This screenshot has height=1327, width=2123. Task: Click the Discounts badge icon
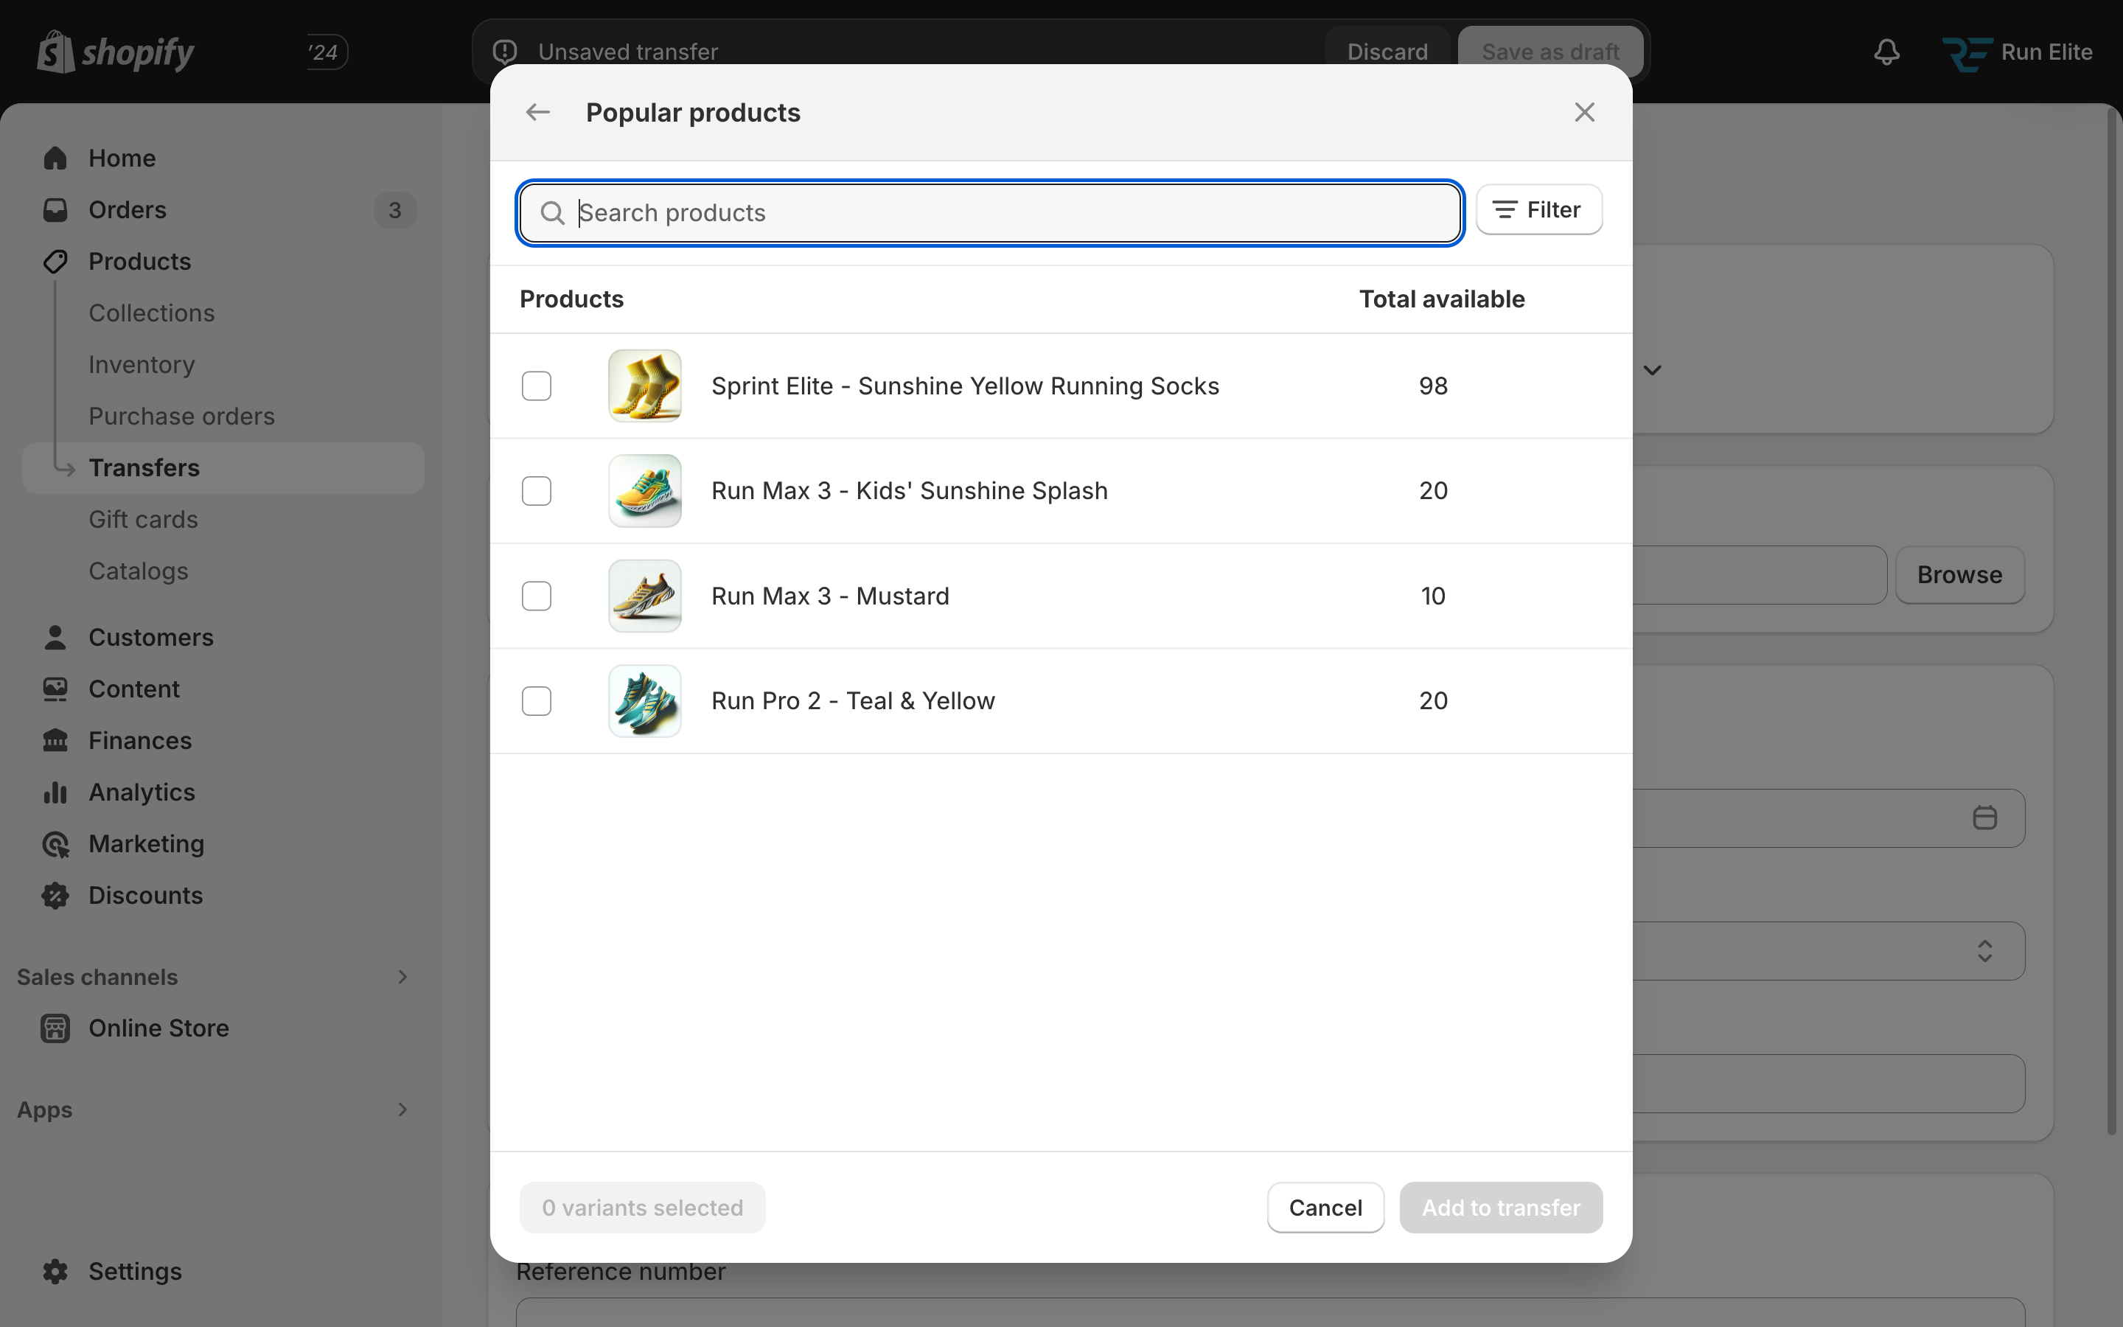click(55, 895)
